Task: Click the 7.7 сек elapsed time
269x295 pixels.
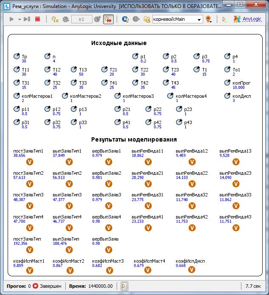Action: 253,286
